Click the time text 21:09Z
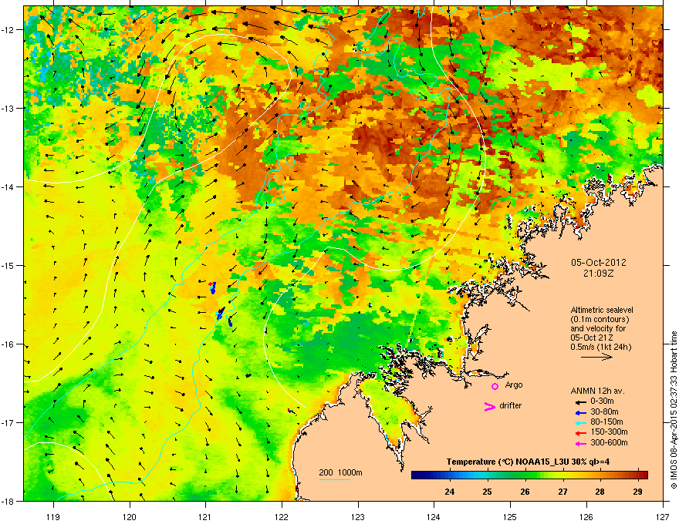 click(x=599, y=274)
